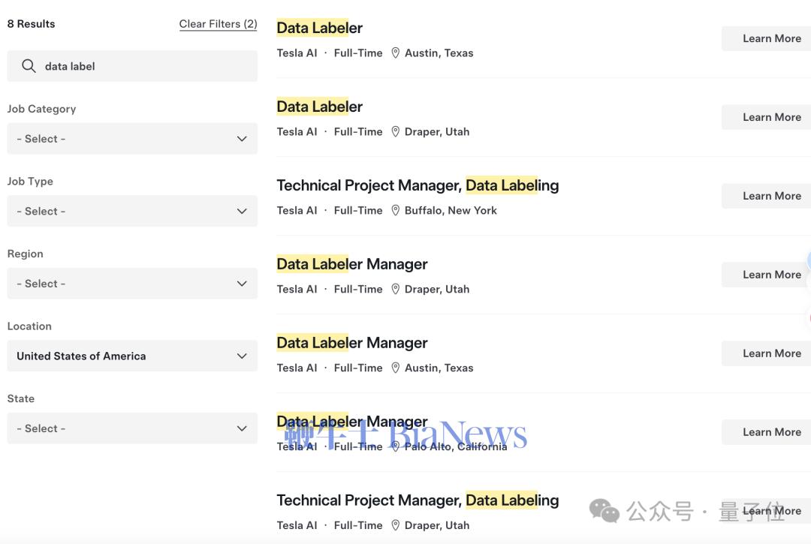
Task: Click the search magnifier icon
Action: [29, 66]
